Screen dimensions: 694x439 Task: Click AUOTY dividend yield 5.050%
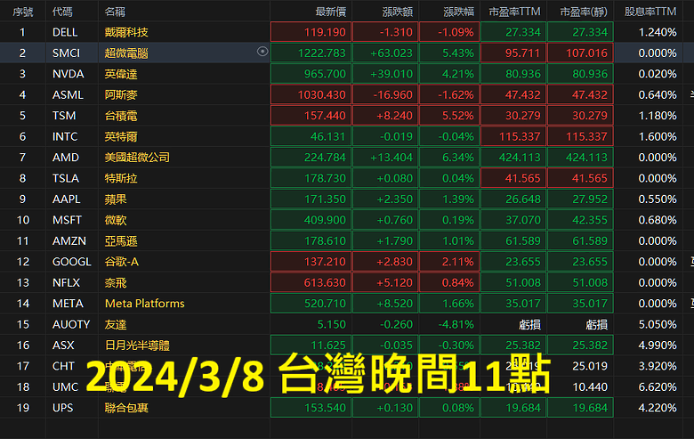point(658,324)
